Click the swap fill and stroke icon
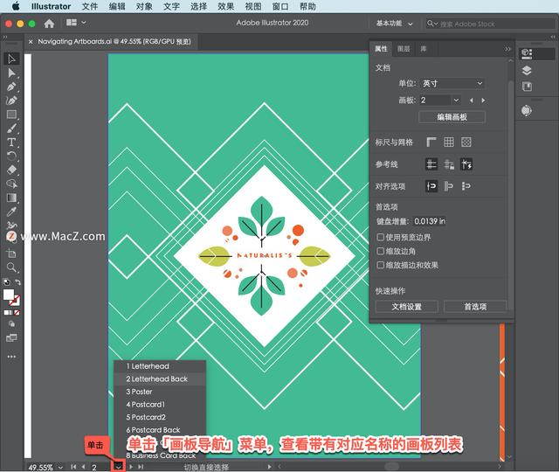The image size is (559, 472). pyautogui.click(x=17, y=282)
